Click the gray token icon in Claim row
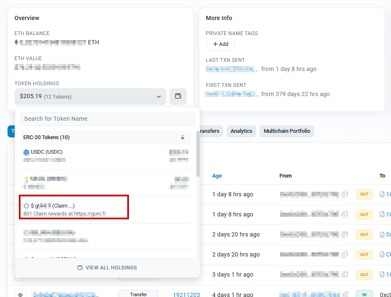391x297 pixels. (x=26, y=206)
